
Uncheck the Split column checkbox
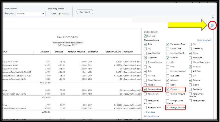[145, 71]
